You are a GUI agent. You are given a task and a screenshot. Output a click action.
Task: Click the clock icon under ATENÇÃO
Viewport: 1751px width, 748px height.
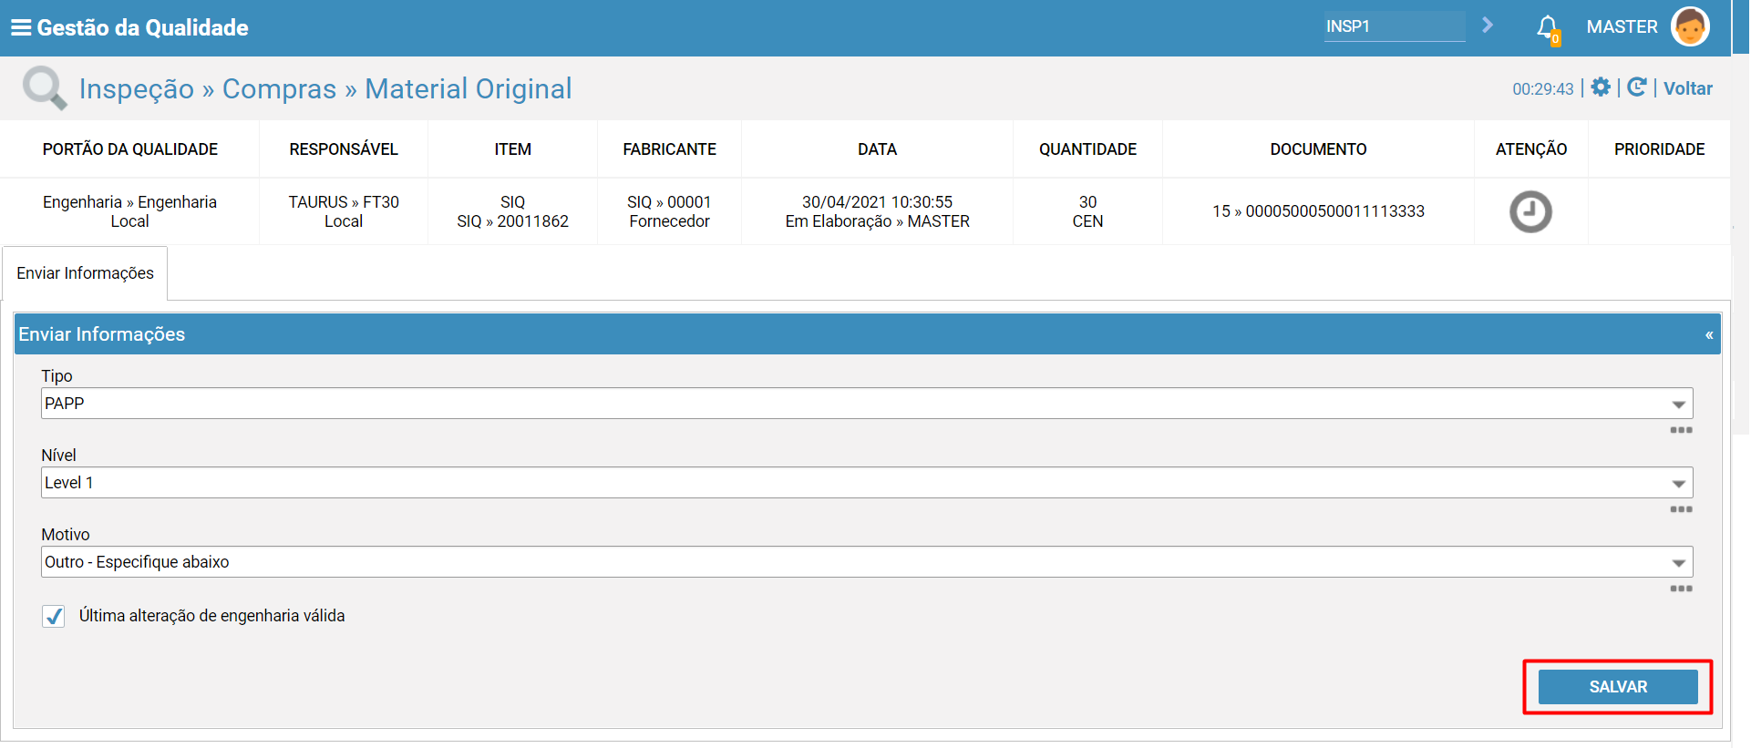pos(1530,211)
